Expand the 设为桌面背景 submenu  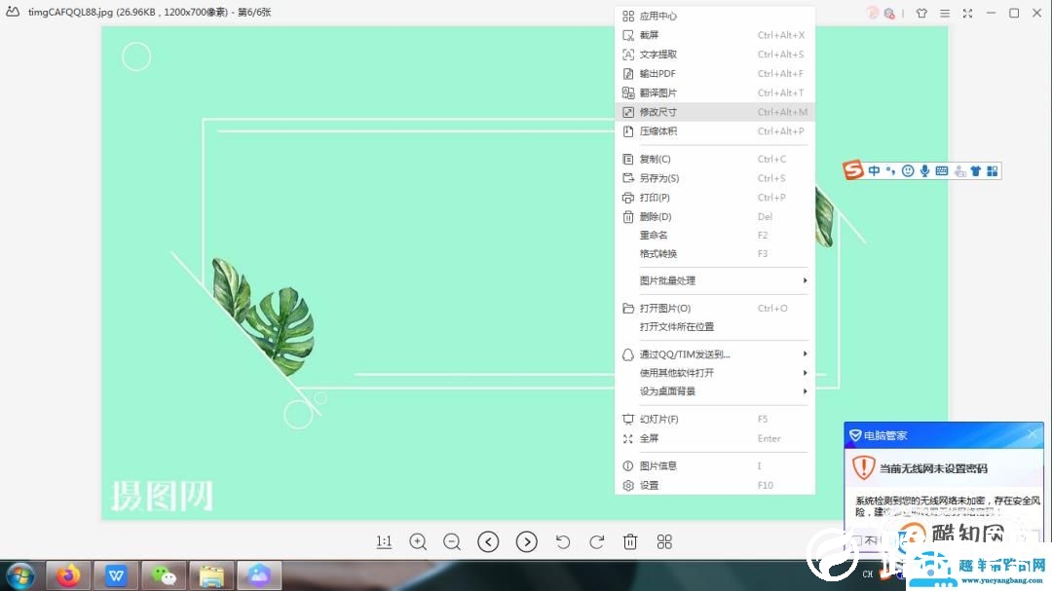click(669, 390)
